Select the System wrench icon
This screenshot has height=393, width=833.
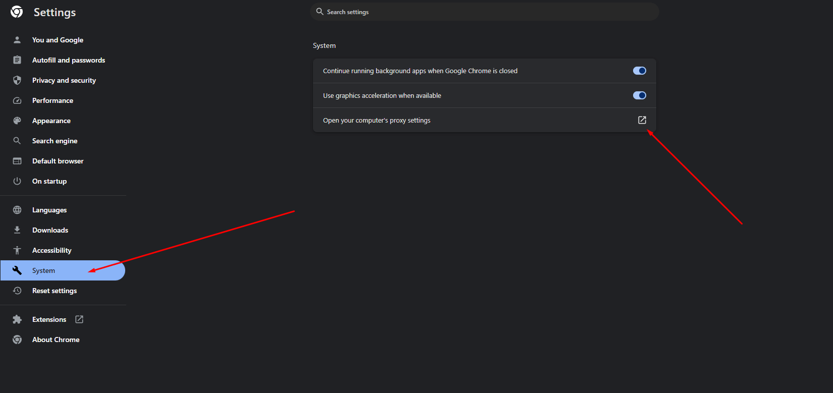point(17,270)
